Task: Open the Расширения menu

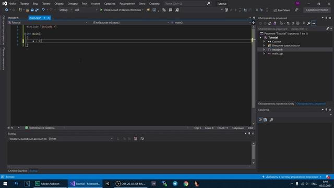Action: (x=127, y=4)
